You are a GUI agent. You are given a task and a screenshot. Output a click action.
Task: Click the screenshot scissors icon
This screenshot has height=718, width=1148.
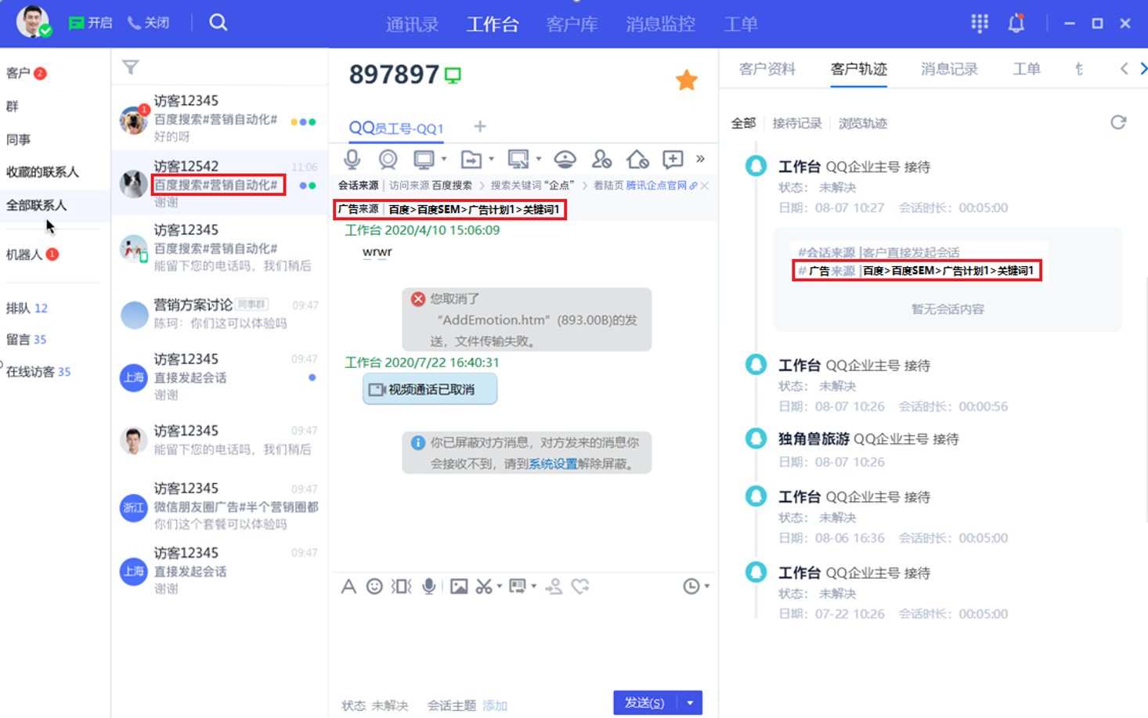pyautogui.click(x=485, y=586)
